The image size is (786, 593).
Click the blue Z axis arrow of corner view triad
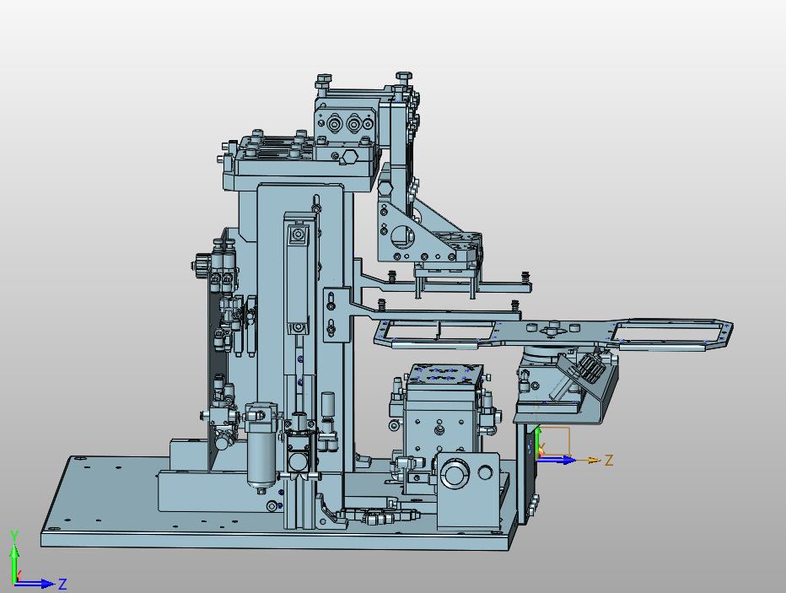click(36, 584)
